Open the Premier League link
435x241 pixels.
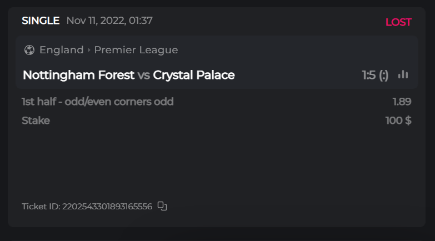click(136, 50)
